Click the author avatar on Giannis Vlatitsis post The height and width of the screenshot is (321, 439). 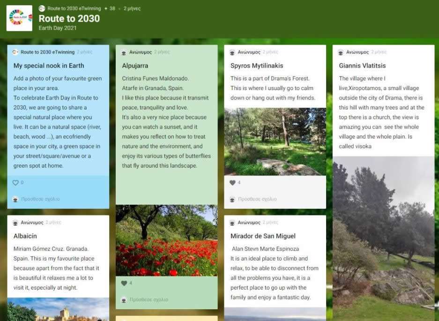tap(341, 52)
